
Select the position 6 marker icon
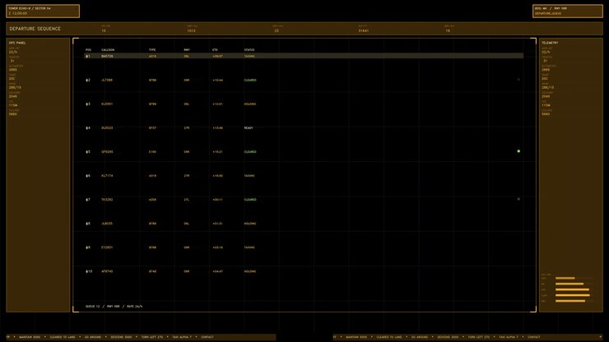pyautogui.click(x=86, y=176)
